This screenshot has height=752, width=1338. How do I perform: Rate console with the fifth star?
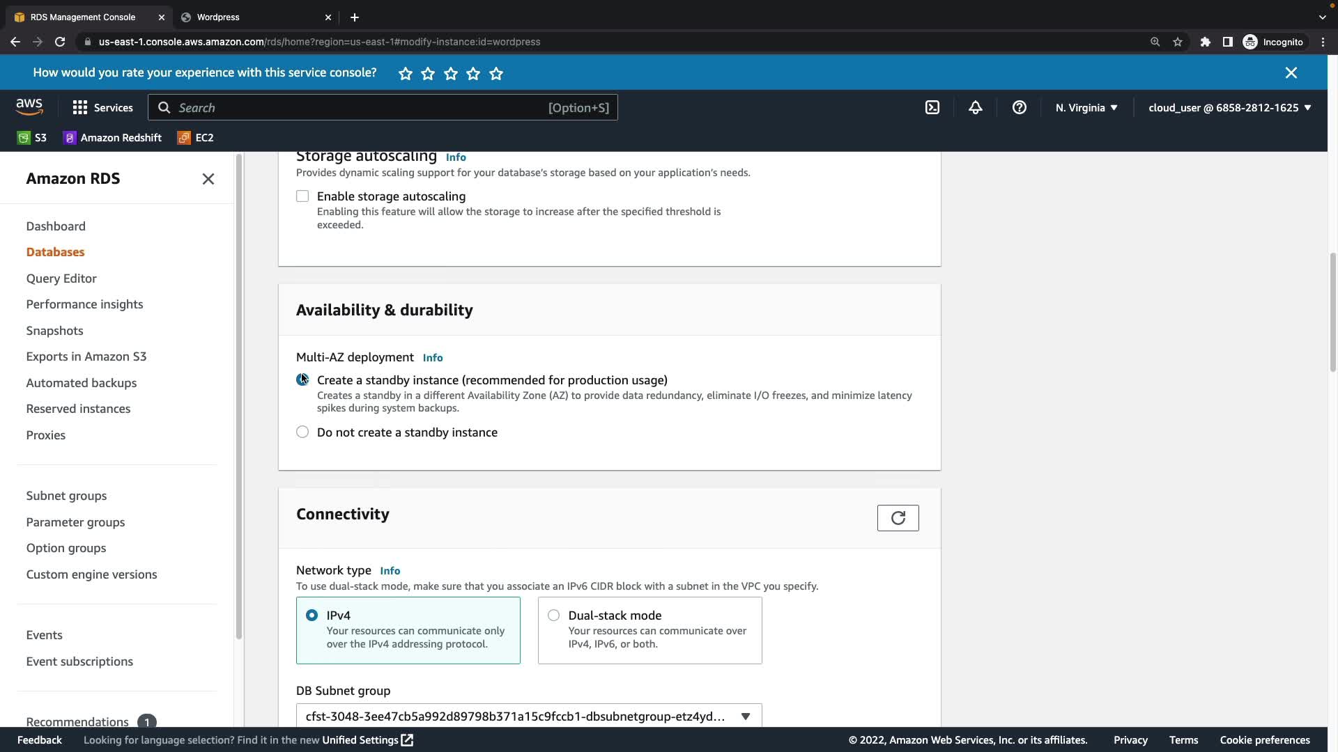coord(496,73)
